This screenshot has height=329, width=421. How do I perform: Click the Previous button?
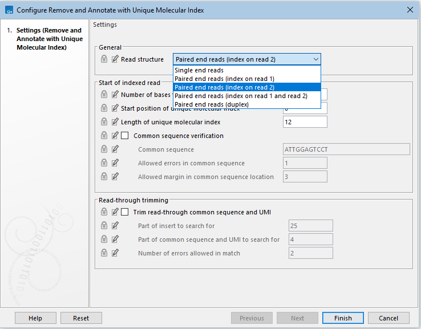252,318
